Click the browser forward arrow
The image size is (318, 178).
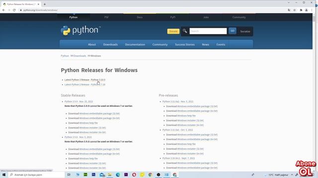9,10
